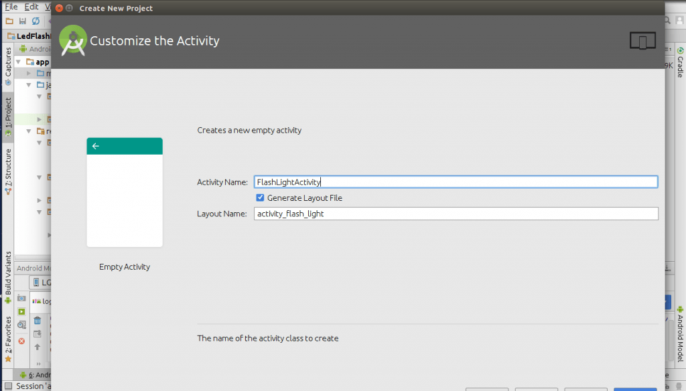Click the Empty Activity template thumbnail
Screen dimensions: 686x391
click(125, 192)
